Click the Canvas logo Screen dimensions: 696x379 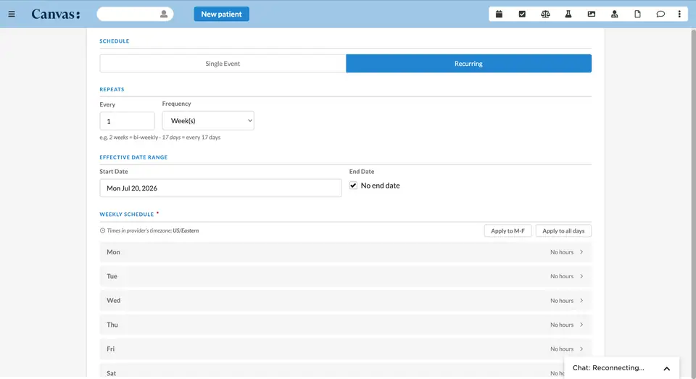click(56, 14)
